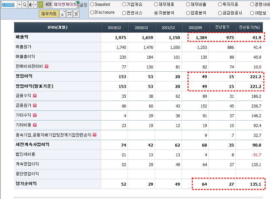Click the 매출원가 2020/12 value 1,476
Viewport: 270px width, 199px height.
coord(148,48)
